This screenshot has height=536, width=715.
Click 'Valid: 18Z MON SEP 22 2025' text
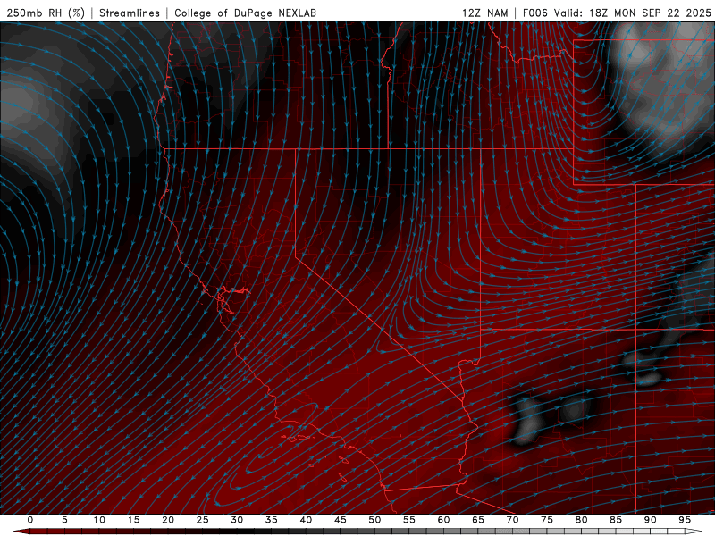(x=633, y=13)
